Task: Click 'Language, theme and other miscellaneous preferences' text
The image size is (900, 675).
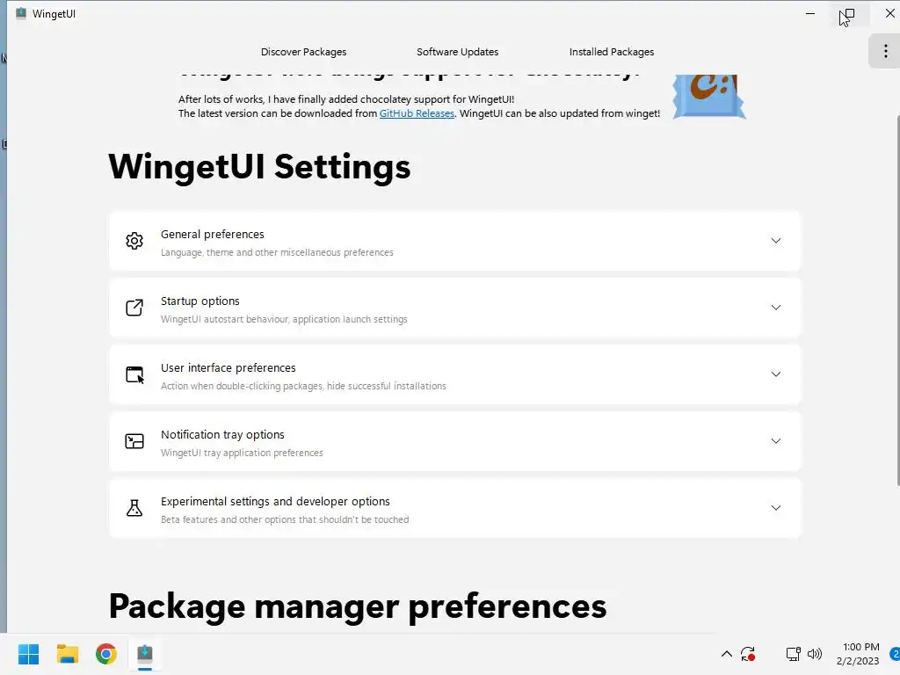Action: pos(277,252)
